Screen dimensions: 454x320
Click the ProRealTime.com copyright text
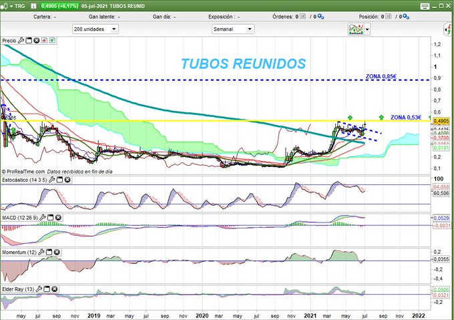23,172
